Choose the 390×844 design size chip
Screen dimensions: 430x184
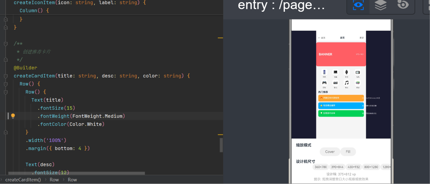(x=337, y=167)
